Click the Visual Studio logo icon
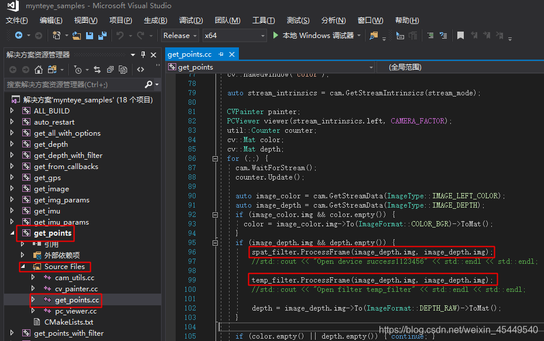The height and width of the screenshot is (341, 544). (x=13, y=5)
